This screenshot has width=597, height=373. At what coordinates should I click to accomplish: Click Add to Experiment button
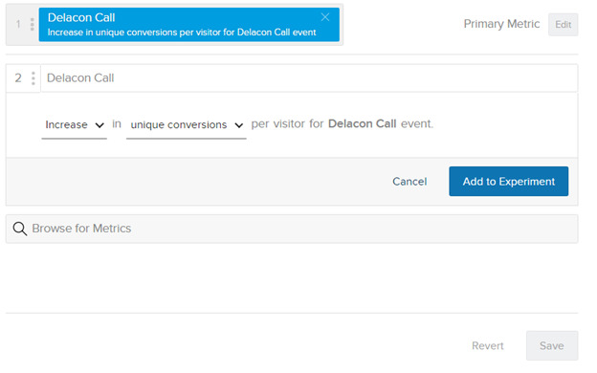(x=508, y=181)
